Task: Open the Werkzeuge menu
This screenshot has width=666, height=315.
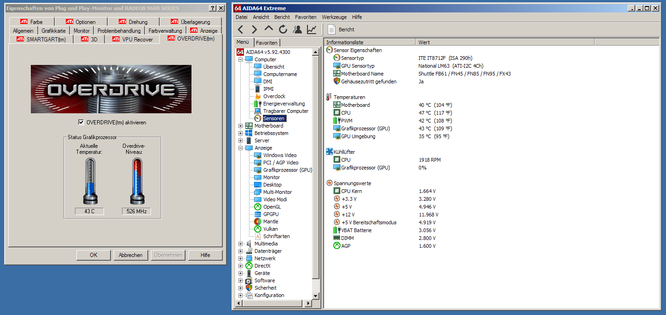Action: [334, 17]
